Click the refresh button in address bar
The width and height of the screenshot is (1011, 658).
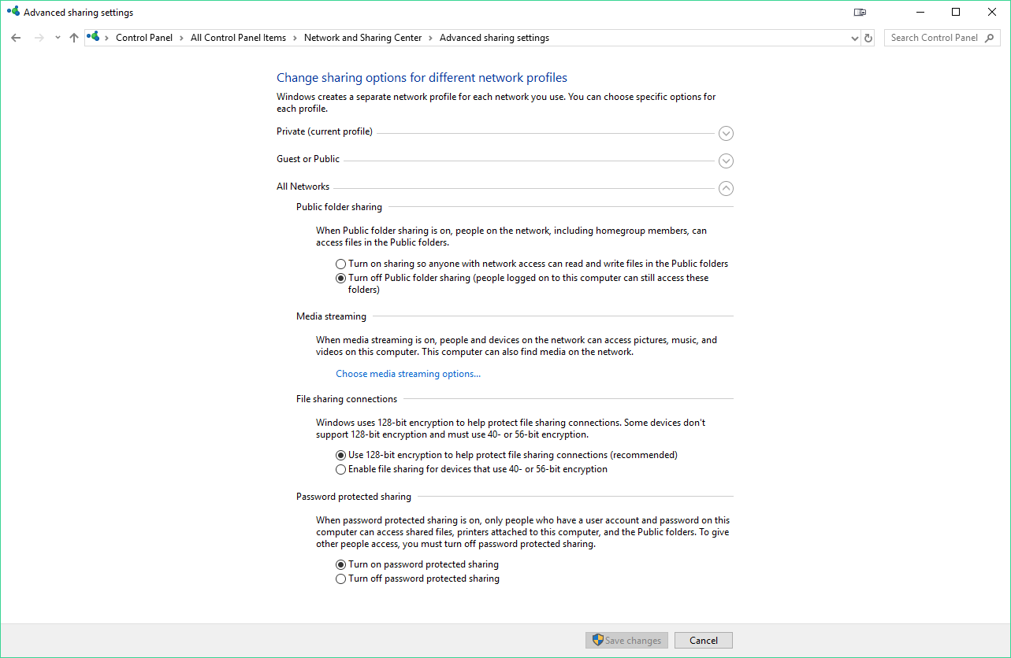(x=868, y=38)
